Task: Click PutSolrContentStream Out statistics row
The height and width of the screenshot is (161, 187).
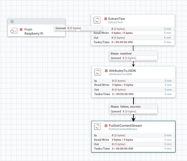Action: [133, 144]
